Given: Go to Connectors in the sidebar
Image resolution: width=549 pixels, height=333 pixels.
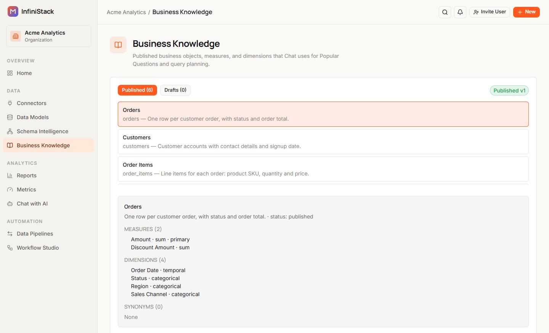Looking at the screenshot, I should coord(48,103).
